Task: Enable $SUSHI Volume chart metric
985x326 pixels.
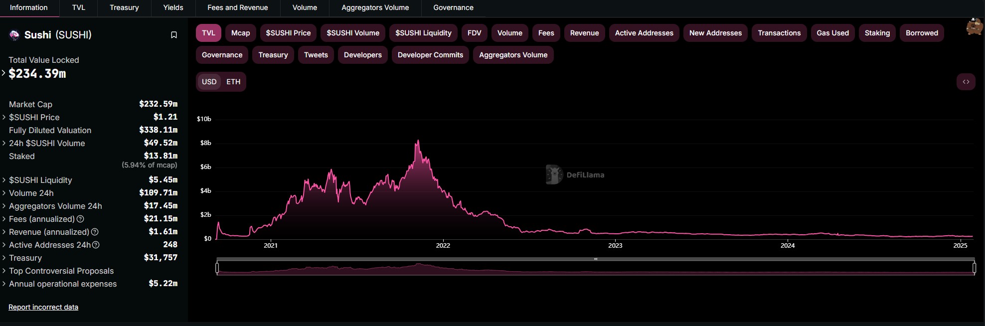Action: click(353, 33)
